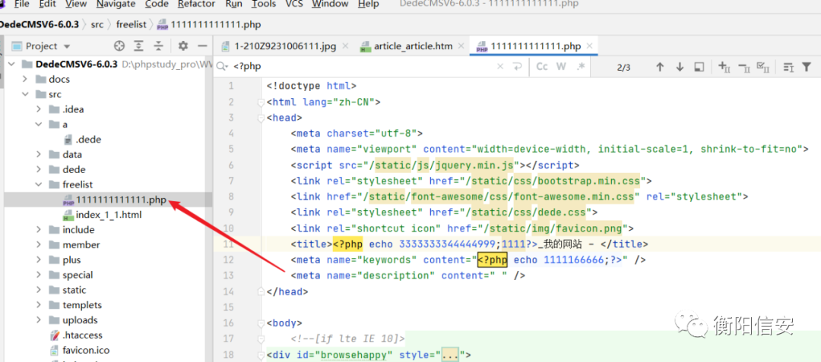821x362 pixels.
Task: Close the article_article.htm tab
Action: tap(461, 46)
